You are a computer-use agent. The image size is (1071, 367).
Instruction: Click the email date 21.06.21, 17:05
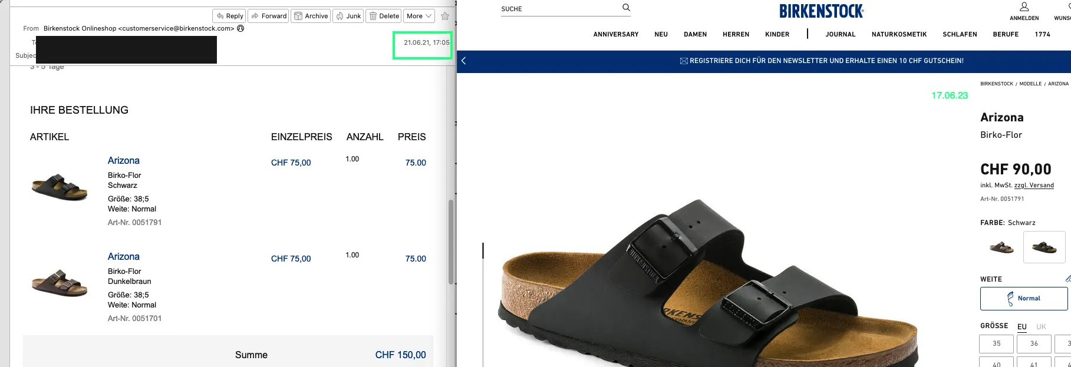pyautogui.click(x=426, y=42)
